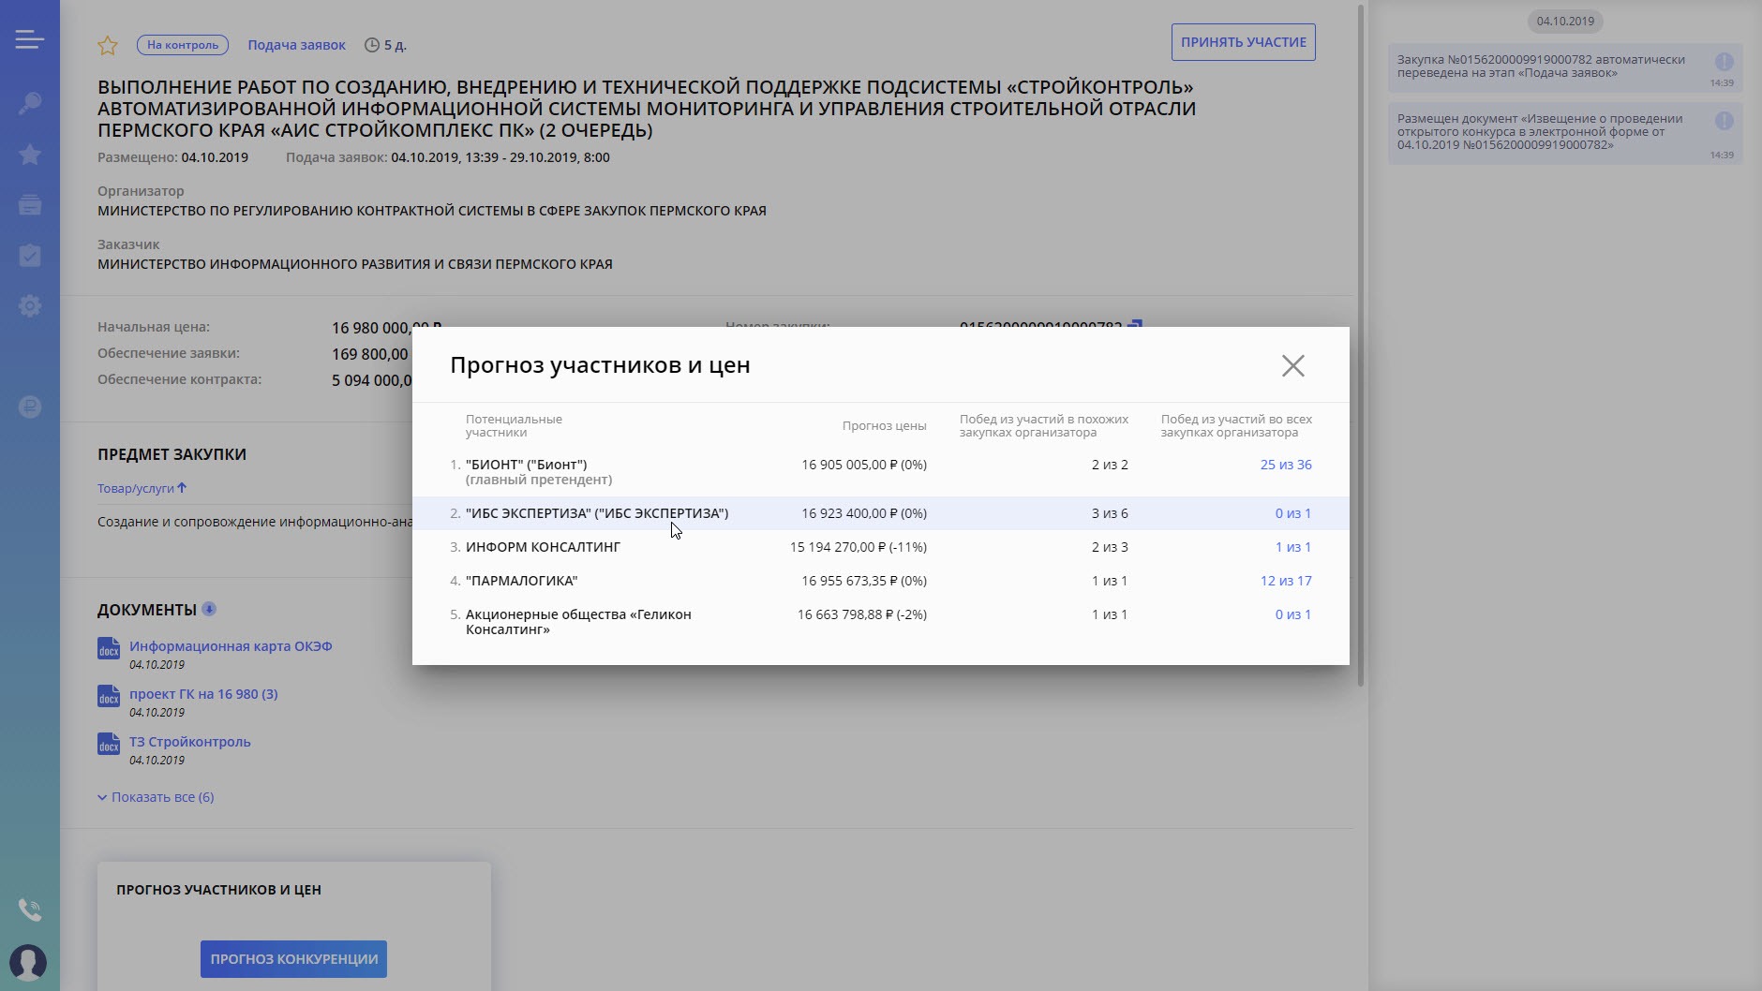
Task: Select ИНФОРМ КОНСАЛТИНГ participant name
Action: click(x=543, y=547)
